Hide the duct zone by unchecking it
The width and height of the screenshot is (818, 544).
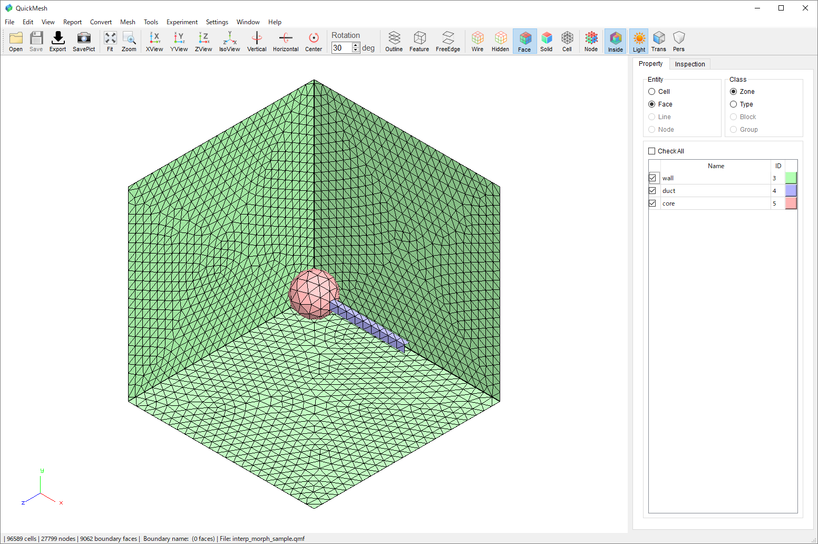[x=653, y=190]
